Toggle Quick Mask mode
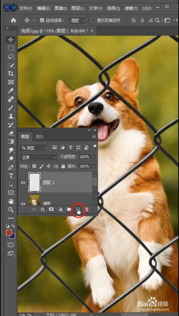179x316 pixels. (11, 245)
